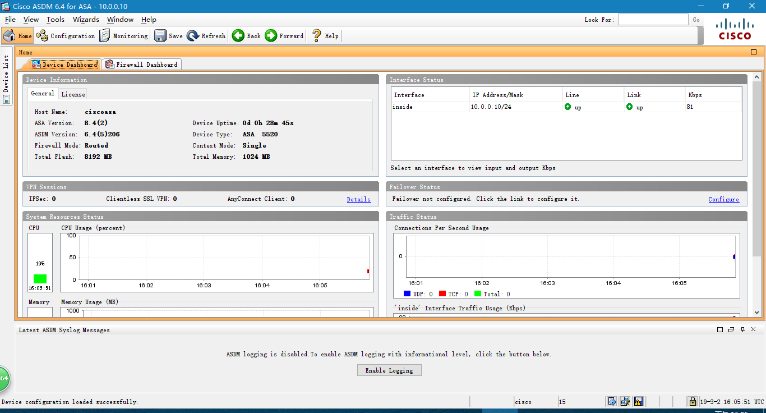Click the yellow padlock icon in status bar
The width and height of the screenshot is (766, 413).
click(693, 401)
